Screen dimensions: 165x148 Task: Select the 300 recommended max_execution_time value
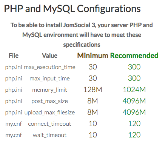[x=134, y=67]
